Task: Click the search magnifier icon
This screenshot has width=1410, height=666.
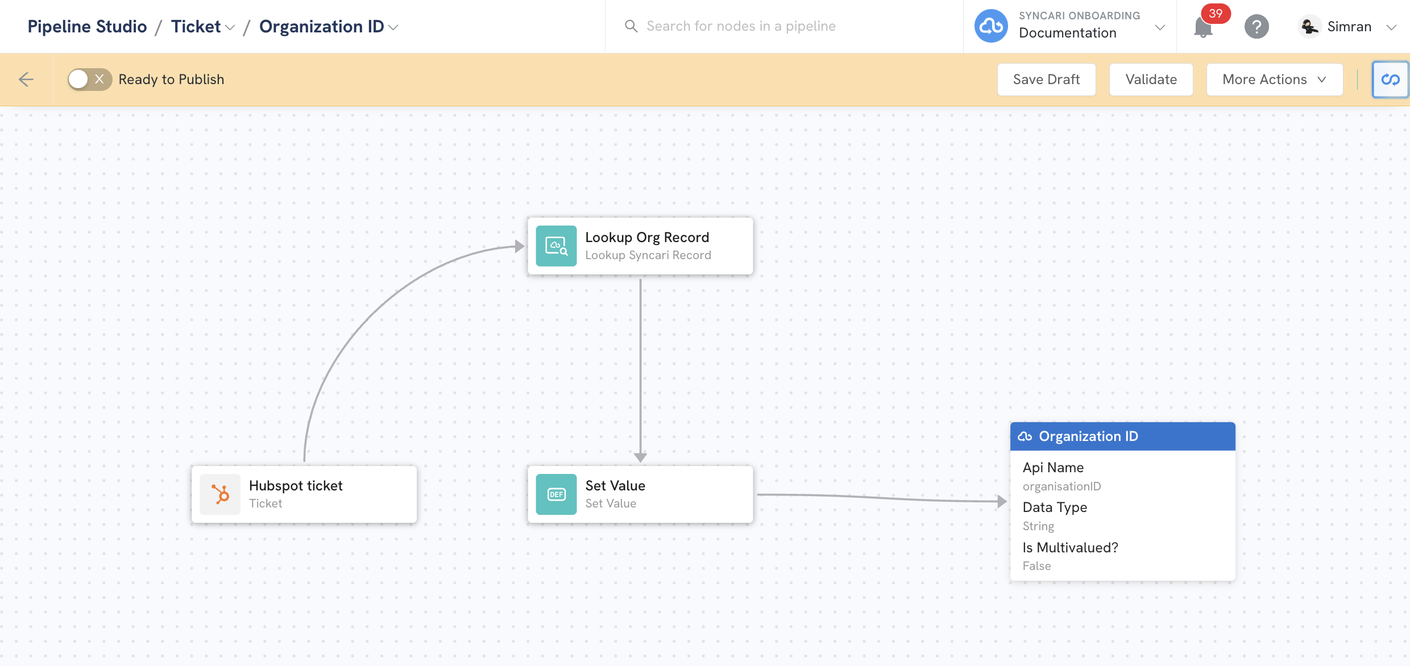Action: [x=631, y=26]
